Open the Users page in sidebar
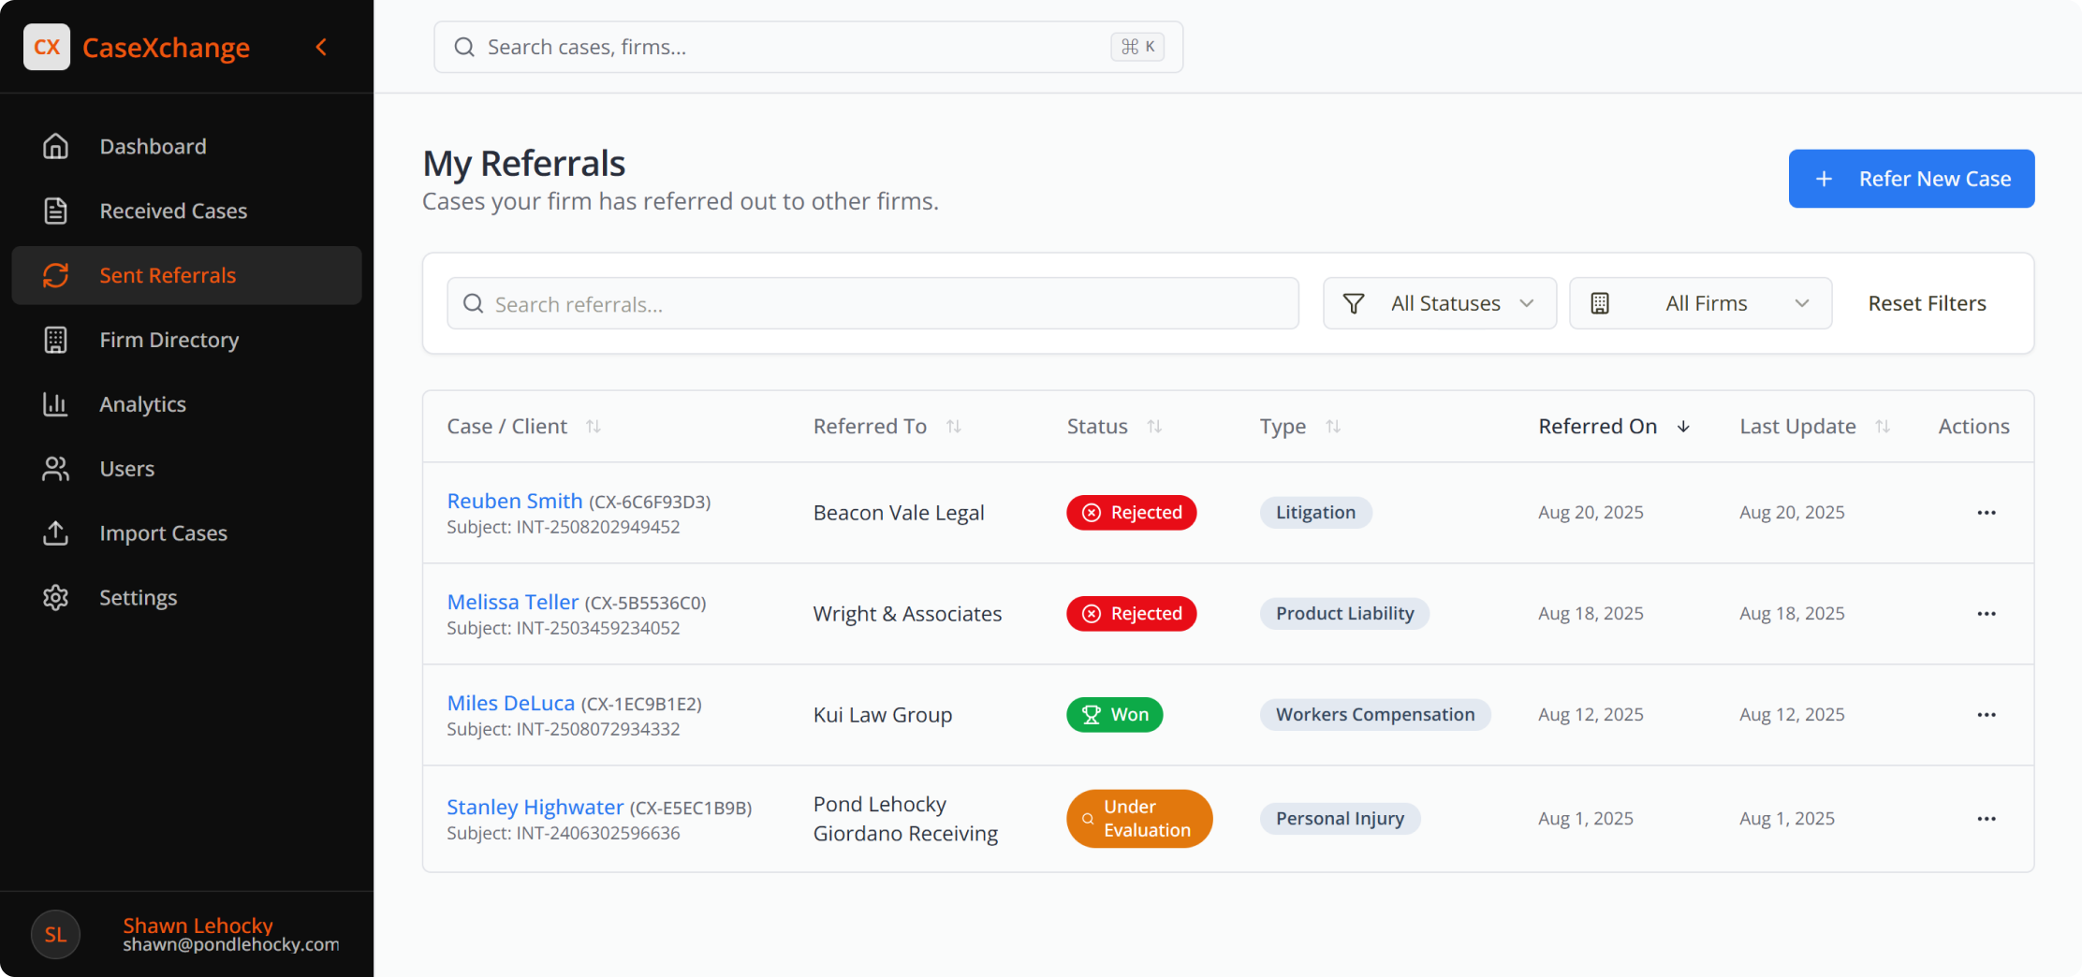This screenshot has height=977, width=2082. point(126,469)
